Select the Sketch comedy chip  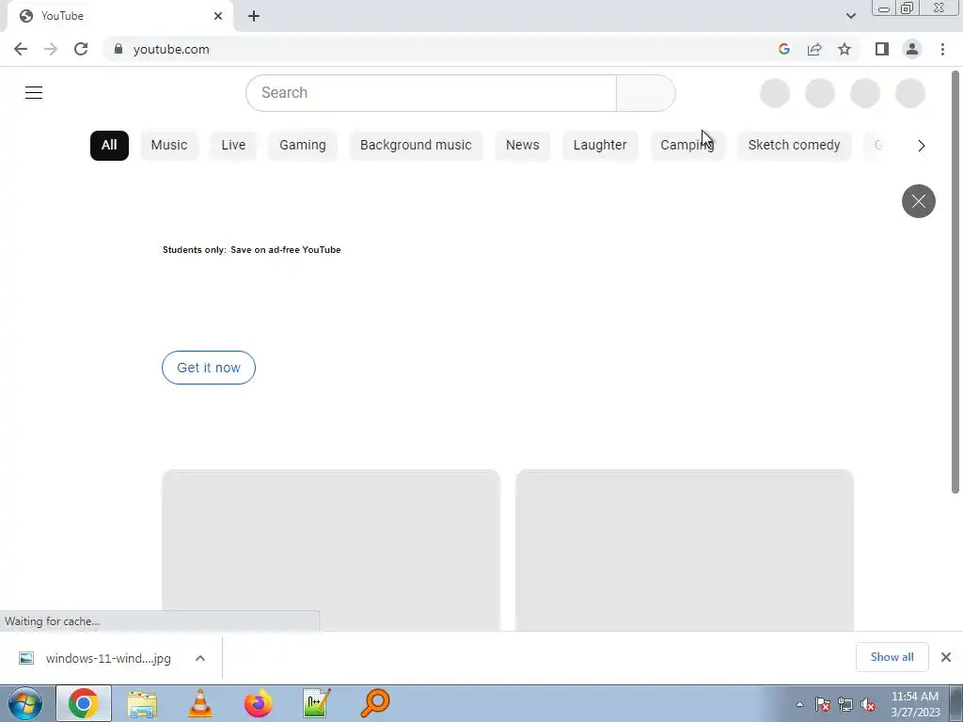[794, 146]
